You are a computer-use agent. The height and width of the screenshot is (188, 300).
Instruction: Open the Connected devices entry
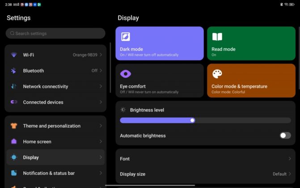click(55, 102)
